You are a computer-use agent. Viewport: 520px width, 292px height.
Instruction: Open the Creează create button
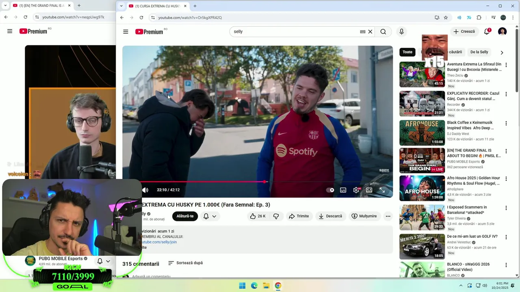464,32
